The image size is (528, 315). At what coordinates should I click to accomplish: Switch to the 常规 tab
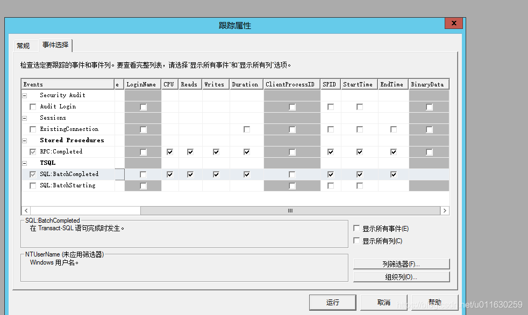click(x=23, y=46)
